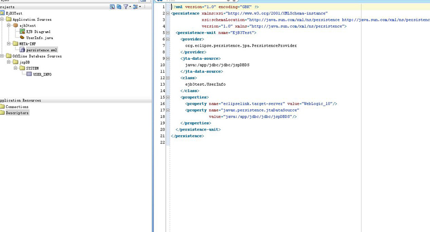This screenshot has height=232, width=430.
Task: Open the filter funnel dropdown in Projects panel
Action: (x=127, y=7)
